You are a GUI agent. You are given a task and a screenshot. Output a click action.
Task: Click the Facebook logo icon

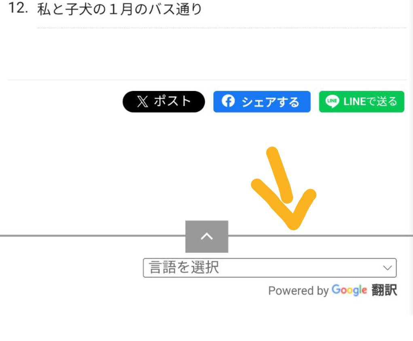coord(229,101)
